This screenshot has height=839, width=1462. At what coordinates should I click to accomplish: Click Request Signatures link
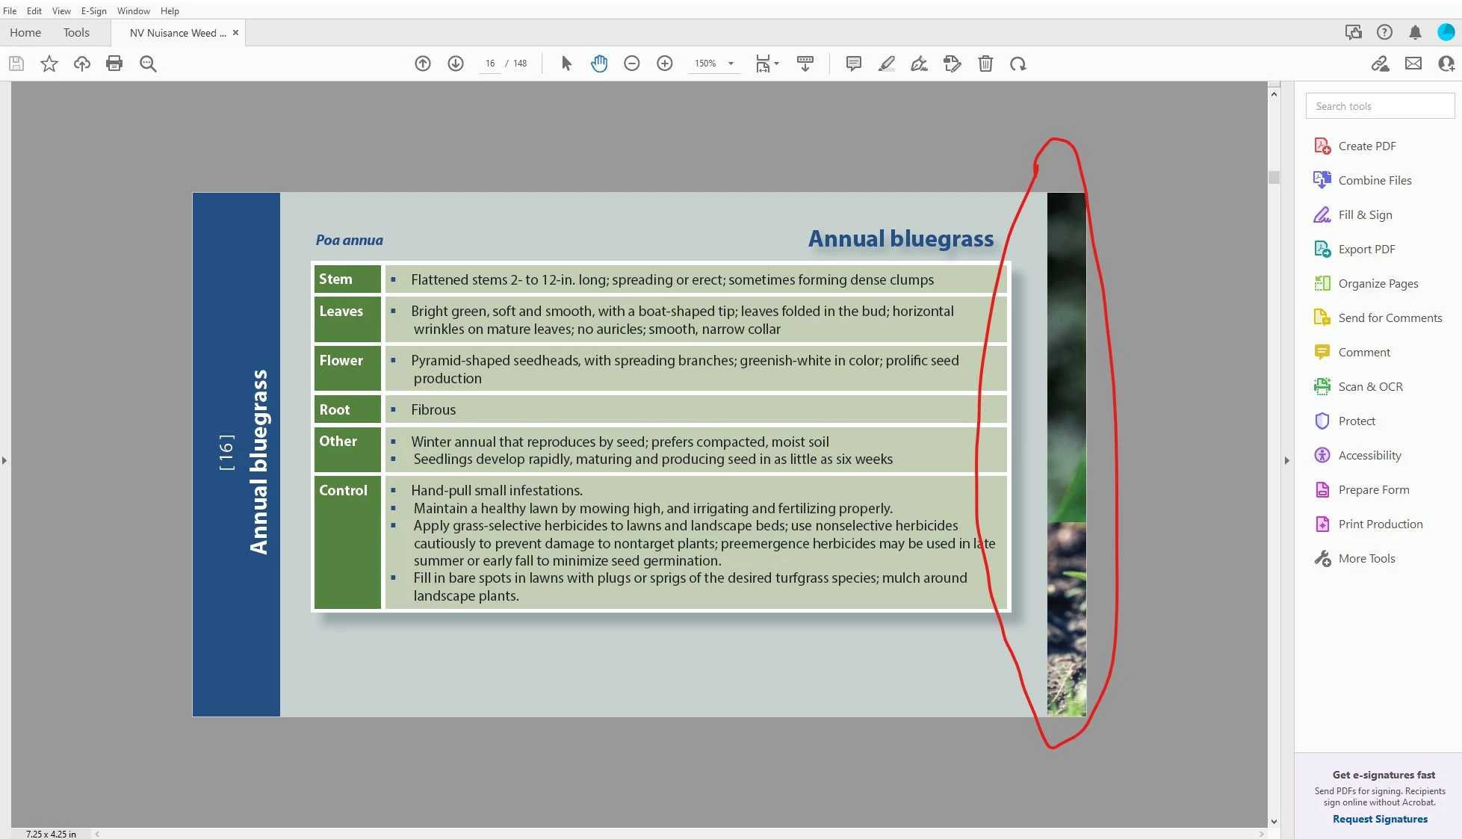pyautogui.click(x=1380, y=819)
